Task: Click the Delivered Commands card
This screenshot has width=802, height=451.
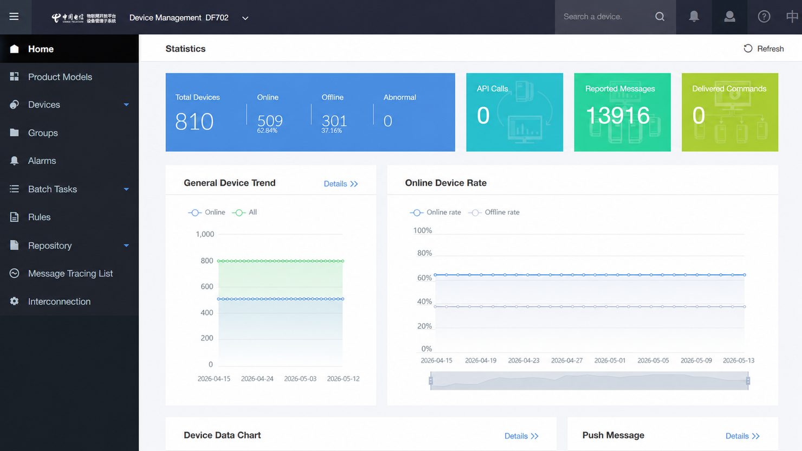Action: [729, 112]
